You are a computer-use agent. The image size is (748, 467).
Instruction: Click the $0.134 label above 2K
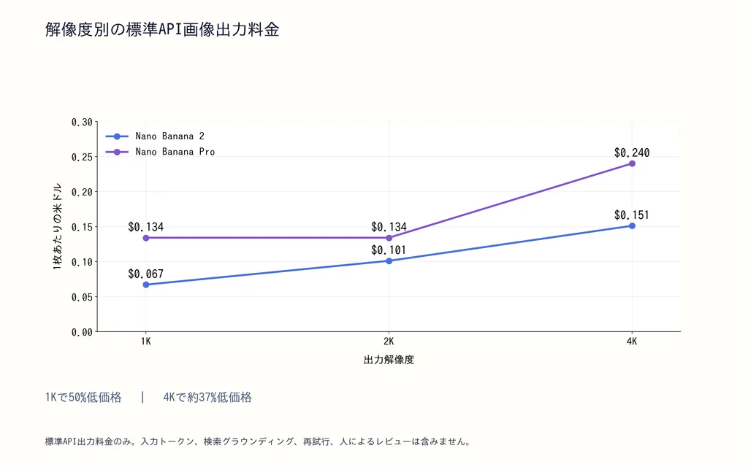click(389, 227)
